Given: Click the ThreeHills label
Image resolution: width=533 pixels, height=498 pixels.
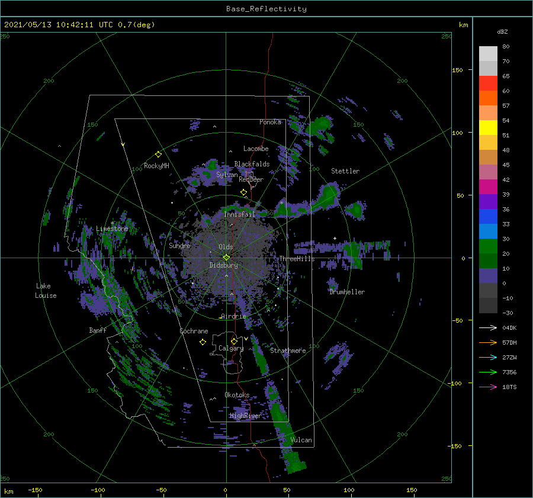Looking at the screenshot, I should [x=297, y=259].
